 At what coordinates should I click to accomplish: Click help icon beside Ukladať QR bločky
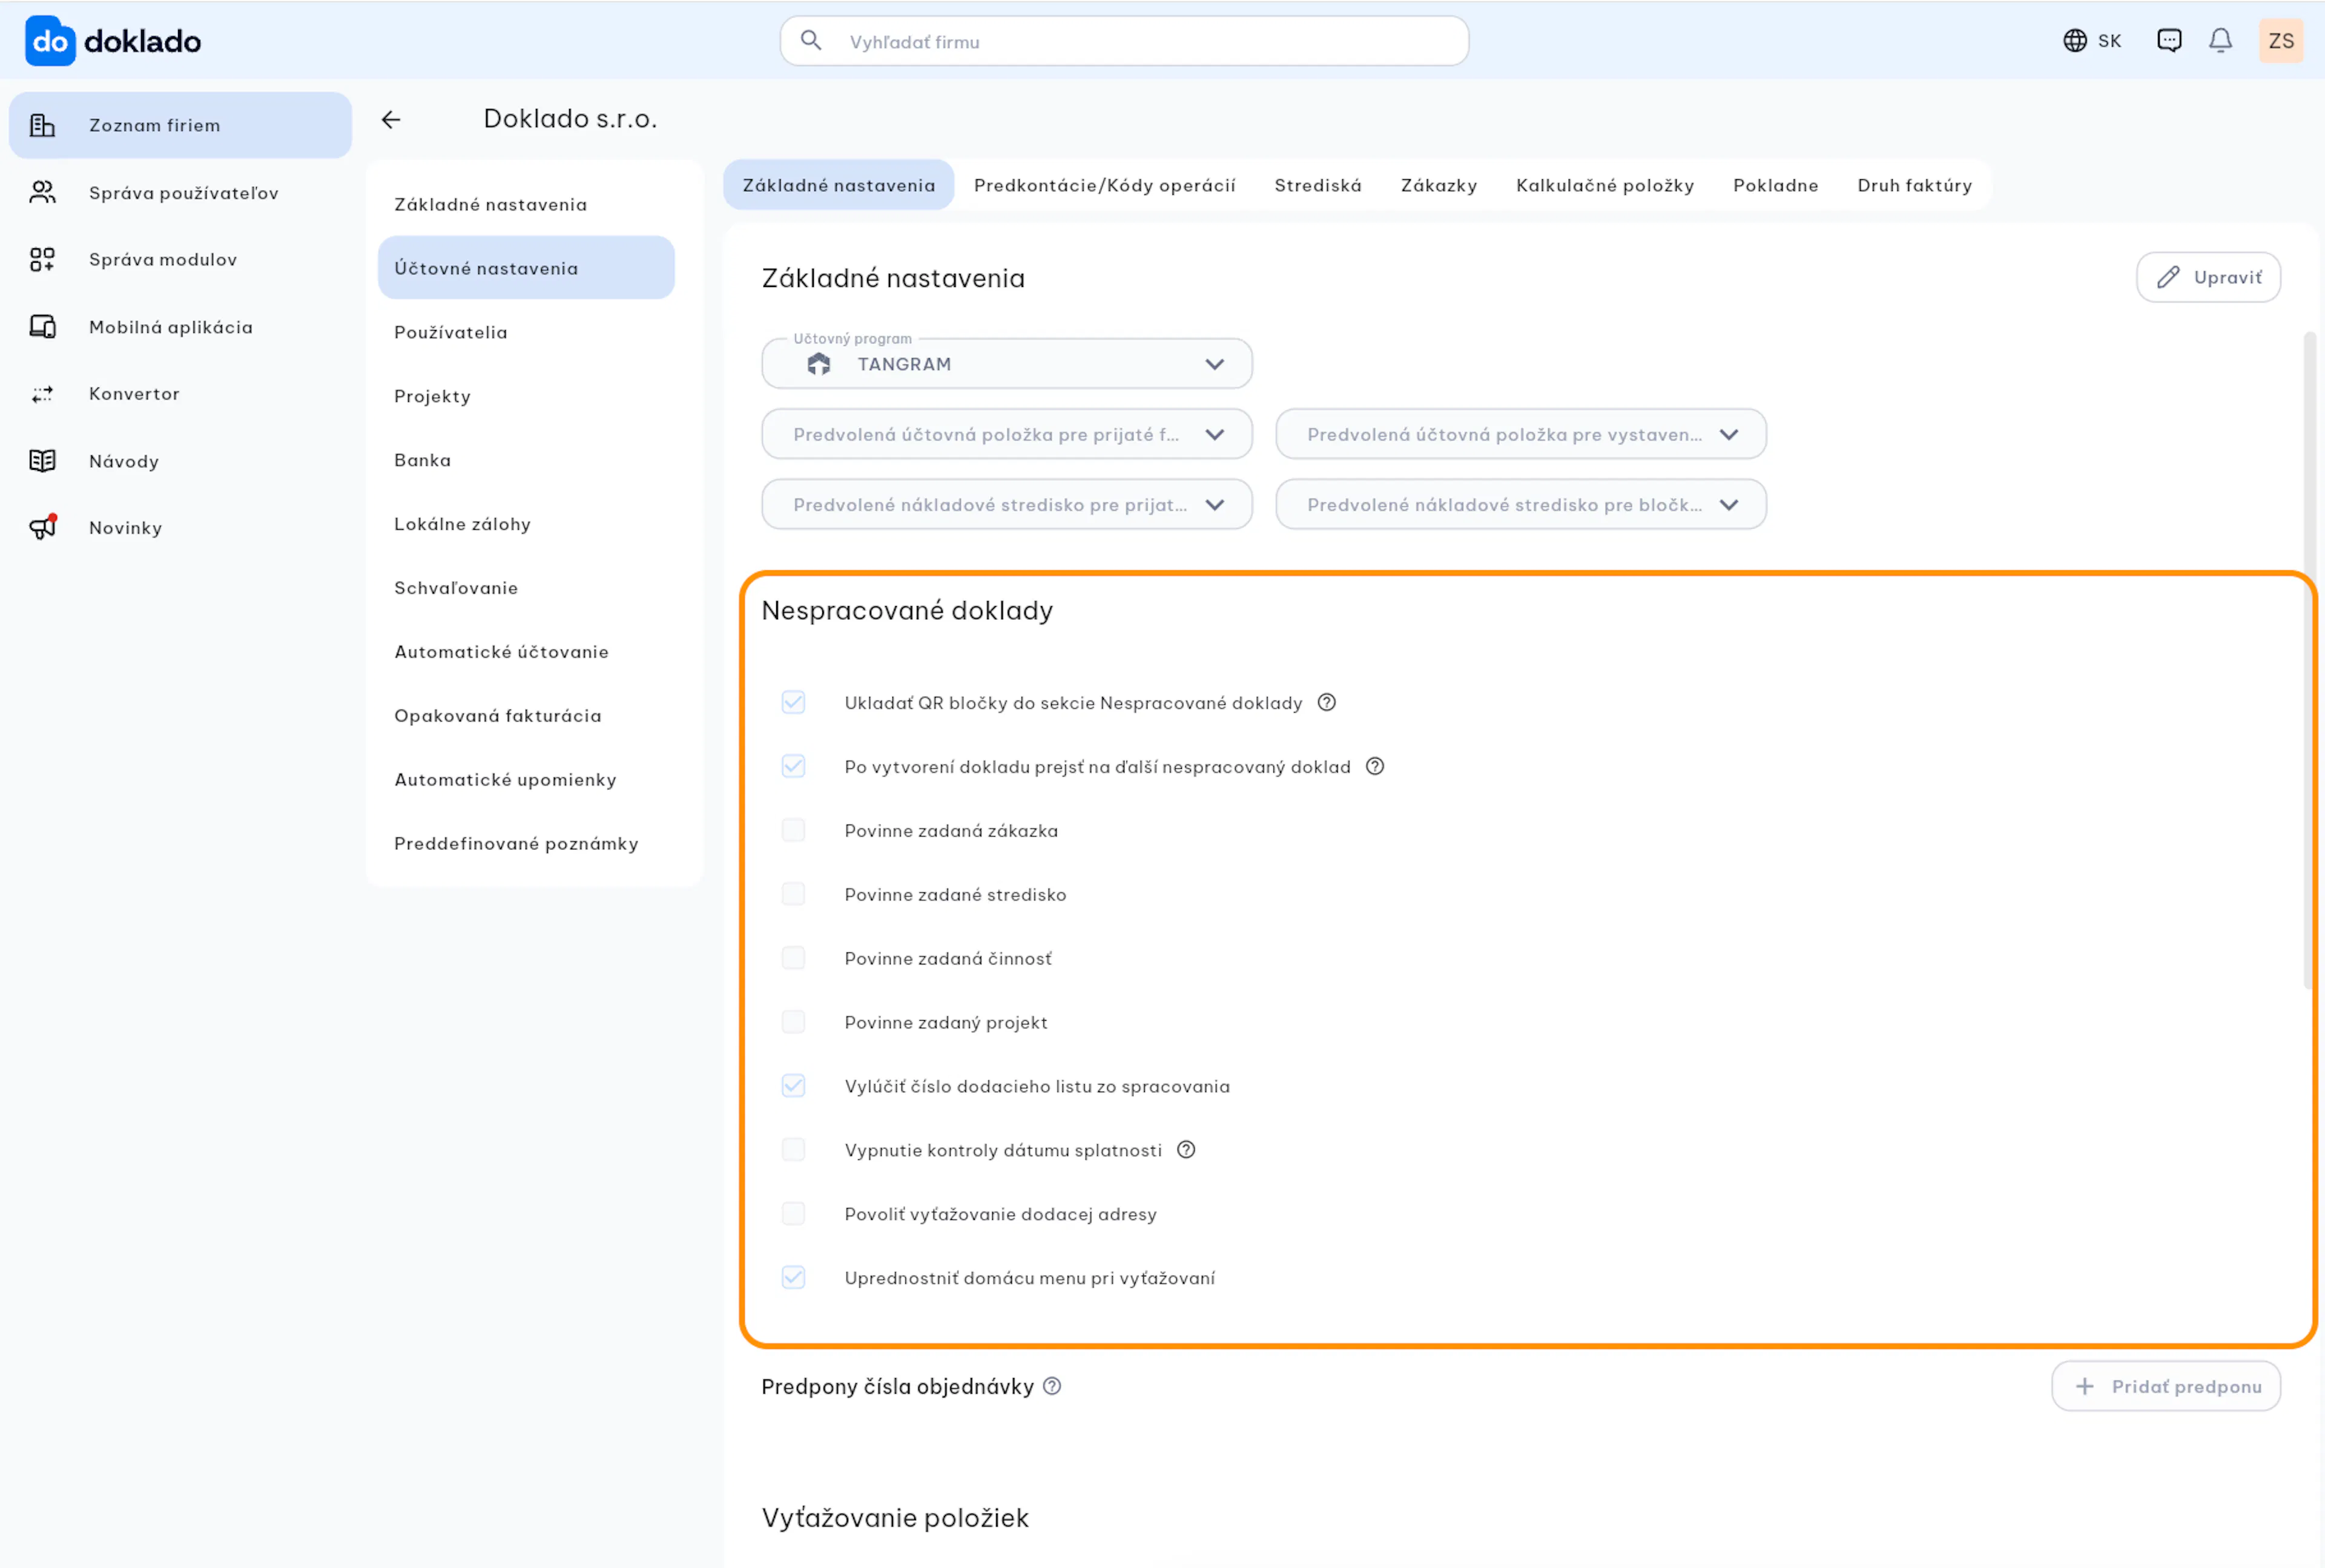coord(1326,702)
